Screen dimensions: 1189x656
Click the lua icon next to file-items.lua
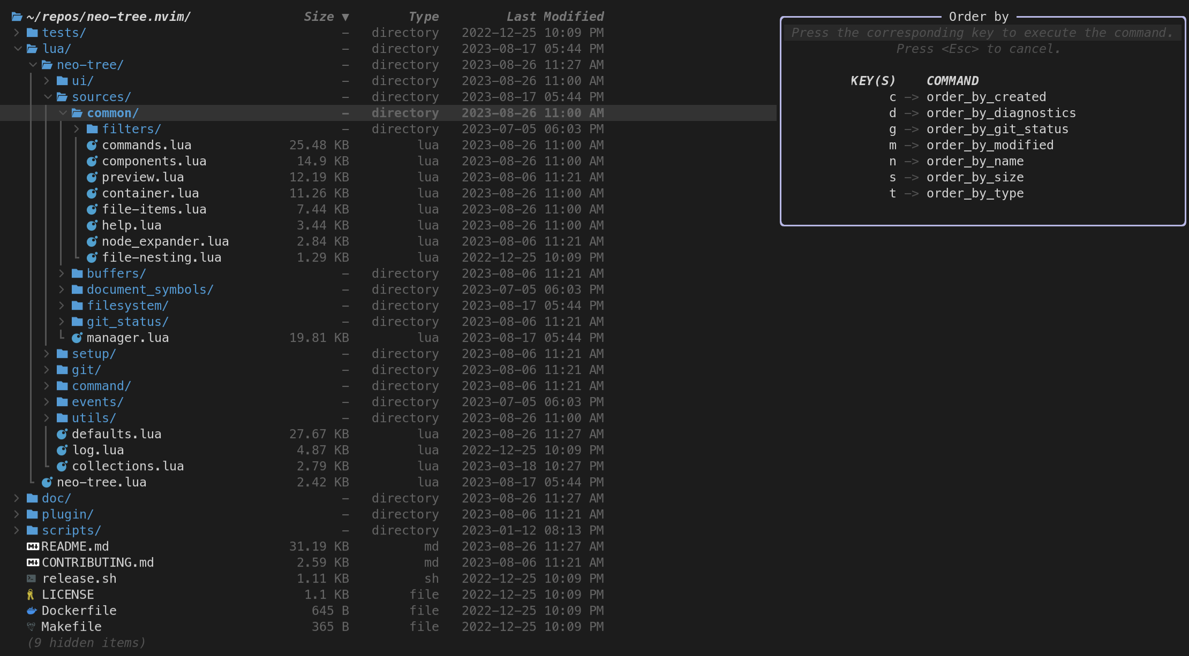92,209
